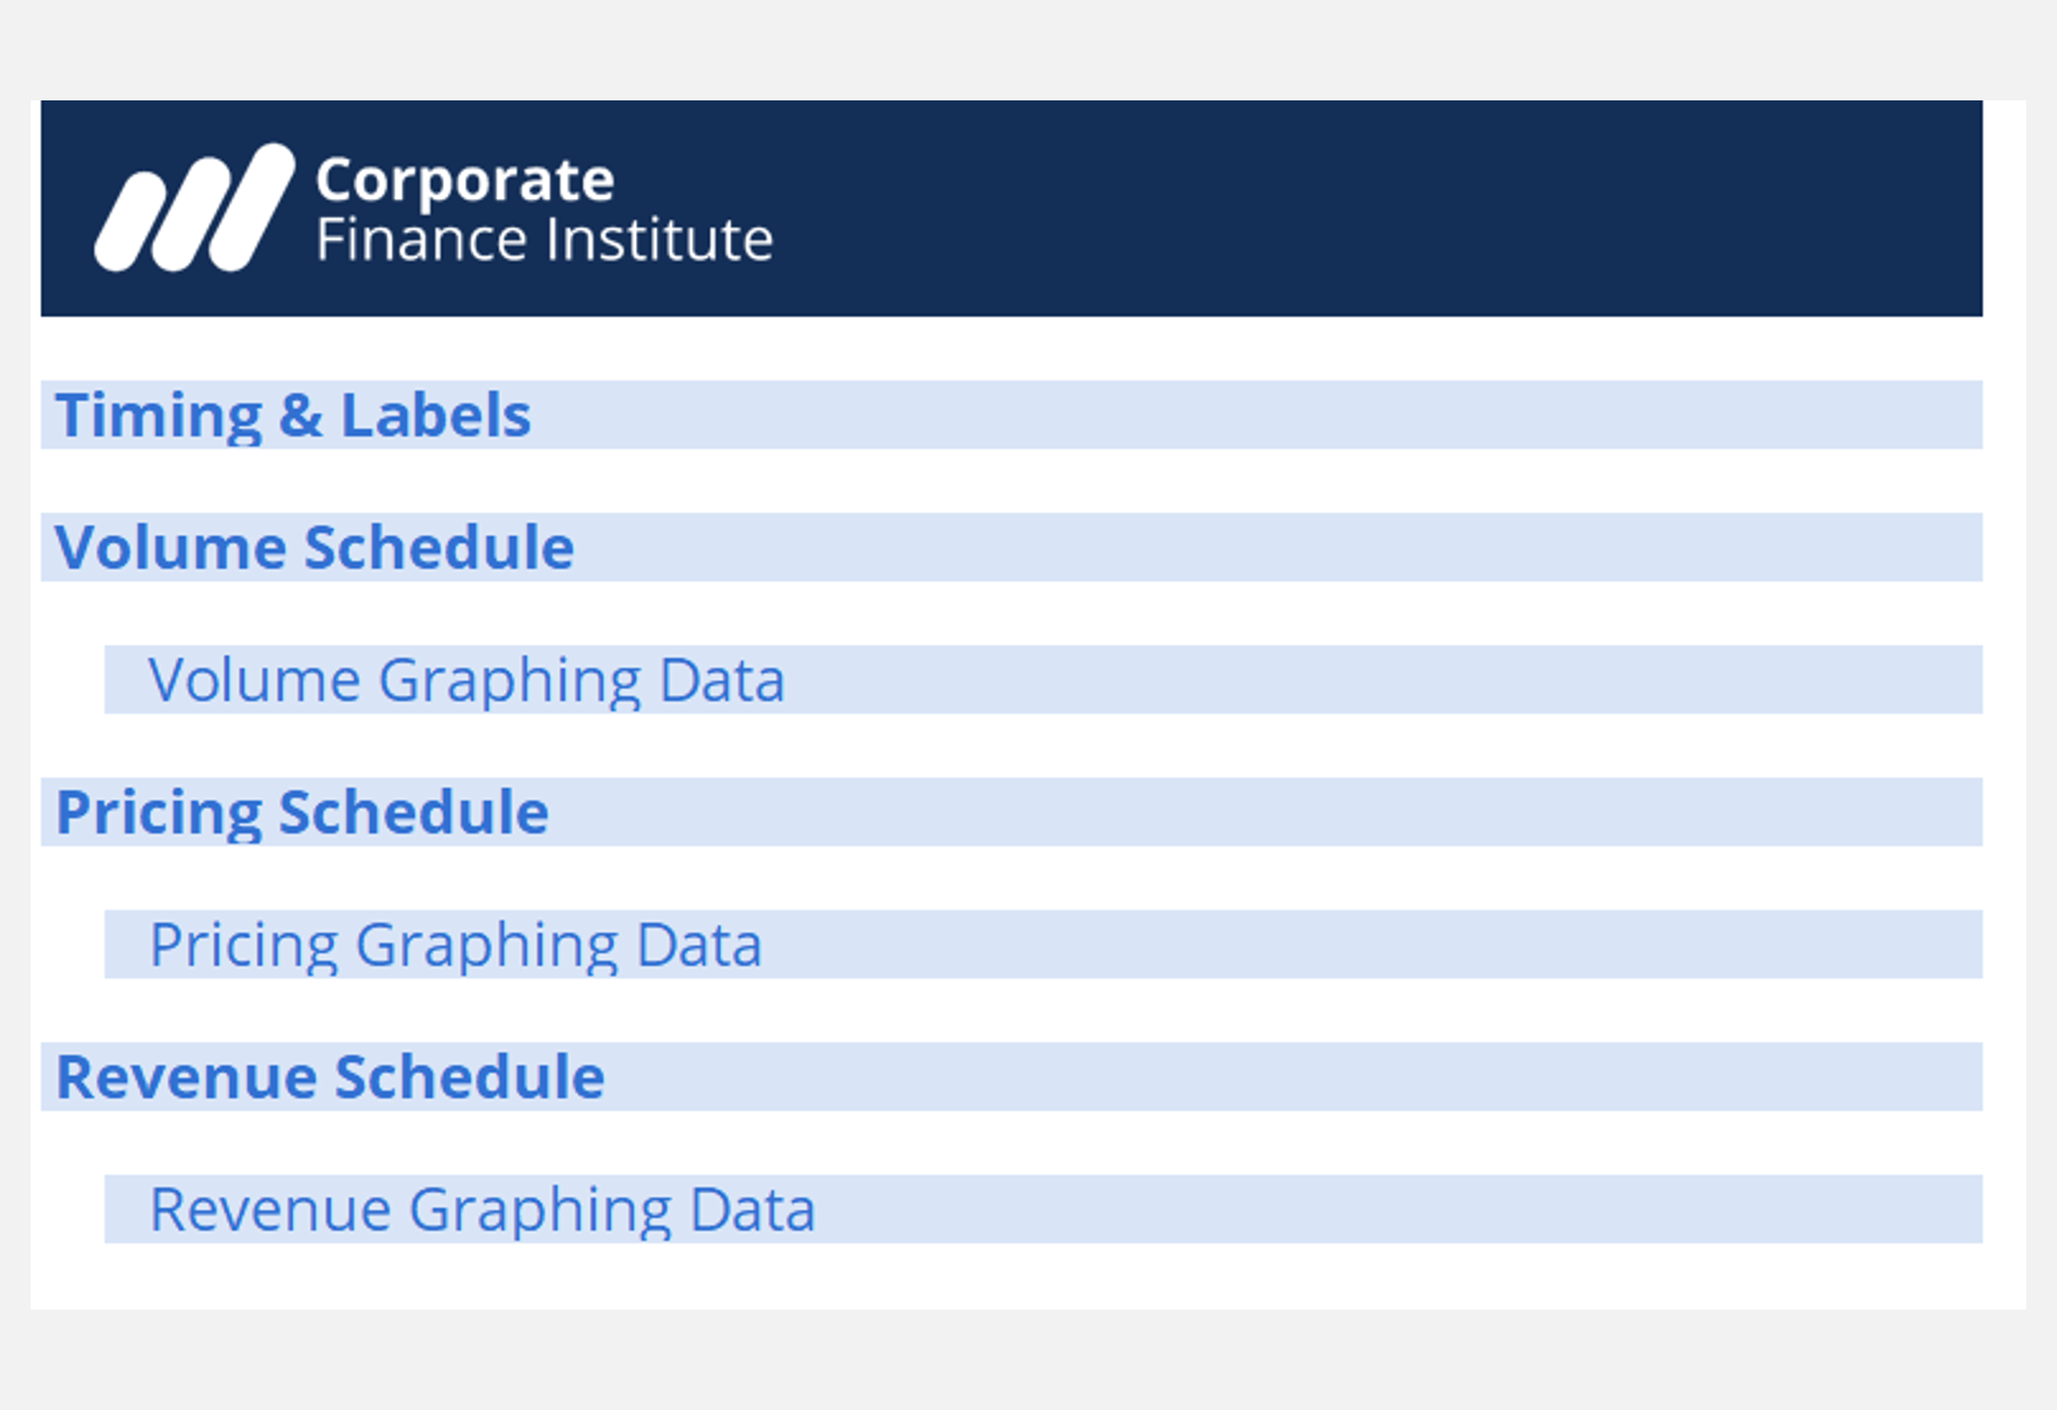
Task: Navigate to the Revenue Schedule section
Action: click(330, 1077)
